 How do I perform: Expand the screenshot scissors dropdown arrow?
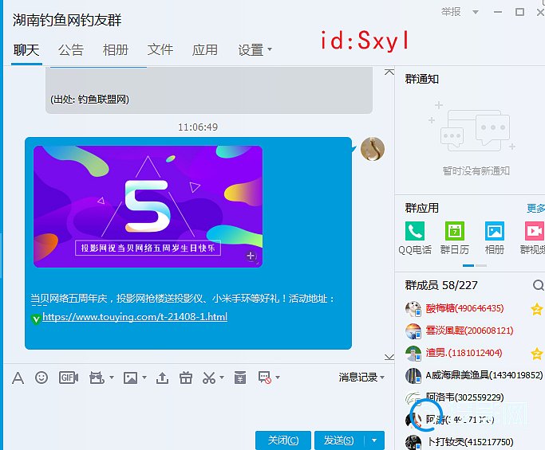222,377
